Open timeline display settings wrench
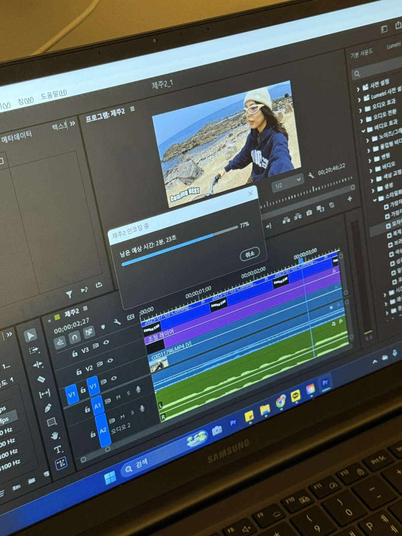This screenshot has width=402, height=536. pos(117,321)
